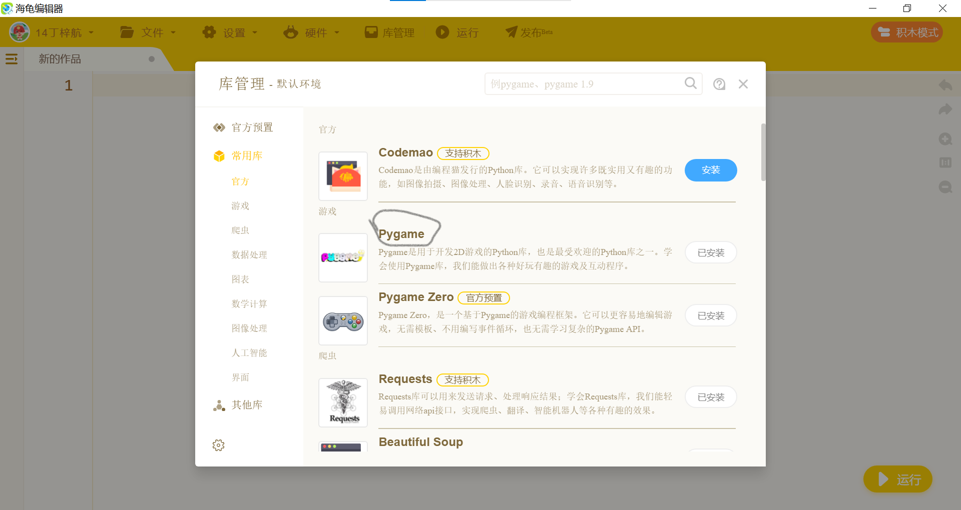Viewport: 961px width, 510px height.
Task: Go to the 游戏 subcategory
Action: 240,206
